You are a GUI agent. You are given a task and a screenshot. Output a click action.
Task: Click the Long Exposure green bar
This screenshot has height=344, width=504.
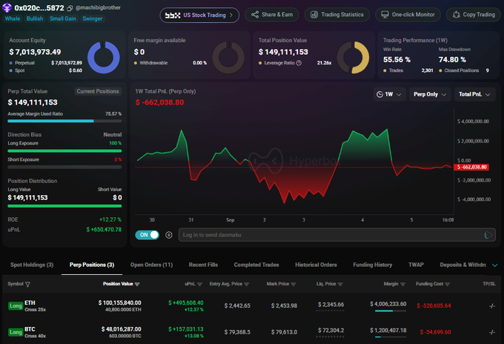coord(64,150)
